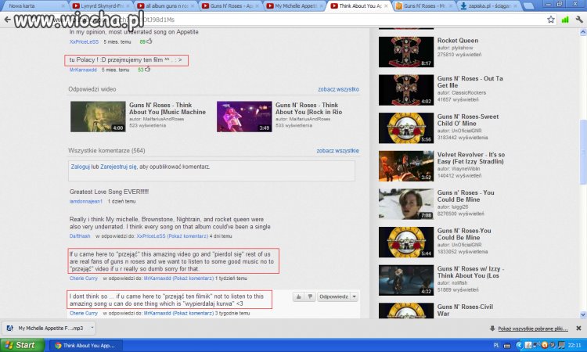Image resolution: width=587 pixels, height=352 pixels.
Task: Like the MrKarnaxdd comment thumbs up
Action: pyautogui.click(x=147, y=69)
